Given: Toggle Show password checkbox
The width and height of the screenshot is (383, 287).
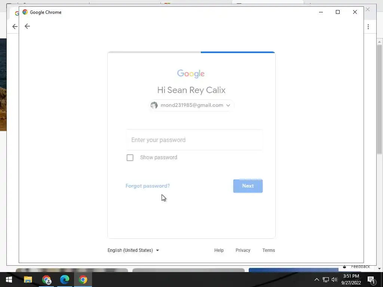Looking at the screenshot, I should click(130, 158).
